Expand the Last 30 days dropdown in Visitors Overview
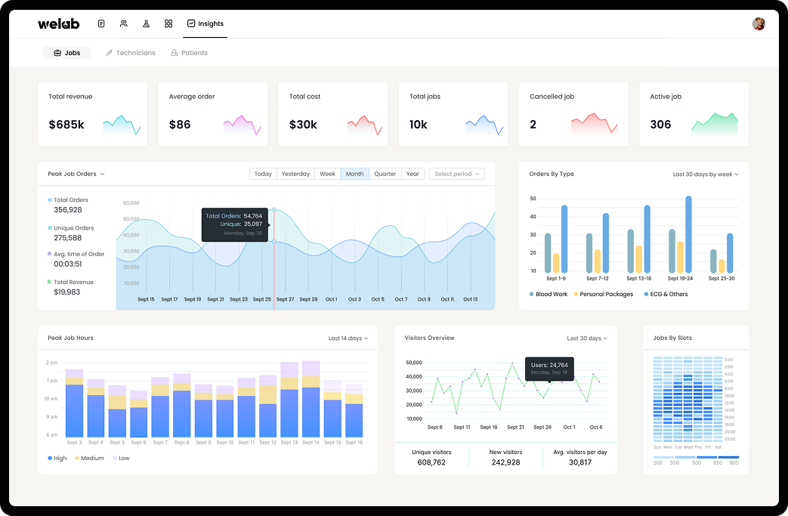 tap(587, 338)
